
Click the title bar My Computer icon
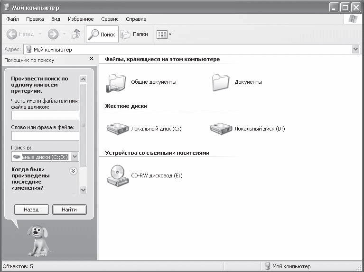[7, 7]
